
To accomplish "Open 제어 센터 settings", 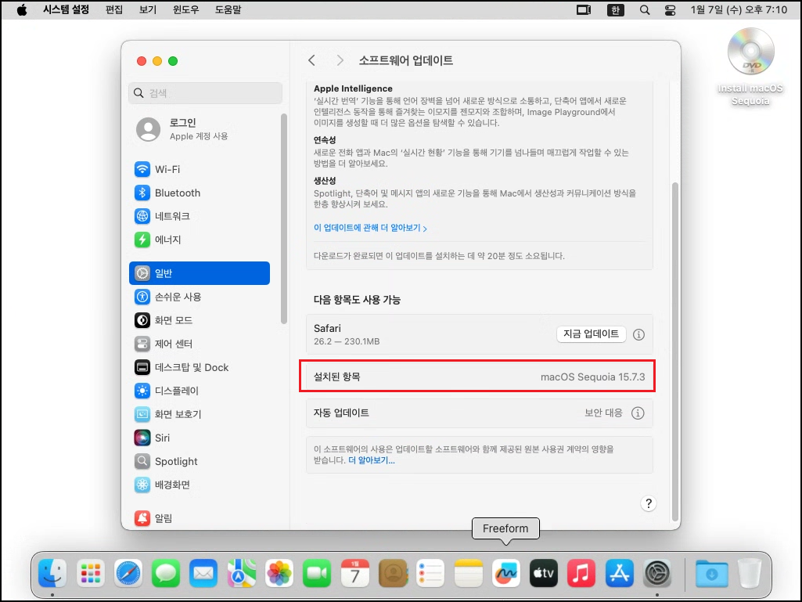I will point(200,344).
